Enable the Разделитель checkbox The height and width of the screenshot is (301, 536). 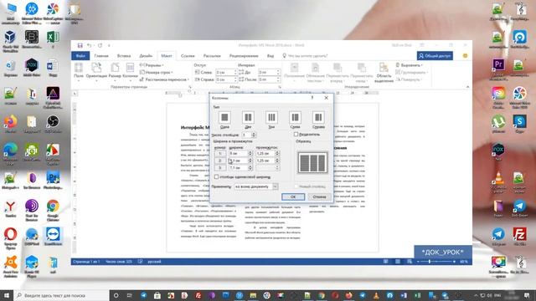tap(296, 135)
